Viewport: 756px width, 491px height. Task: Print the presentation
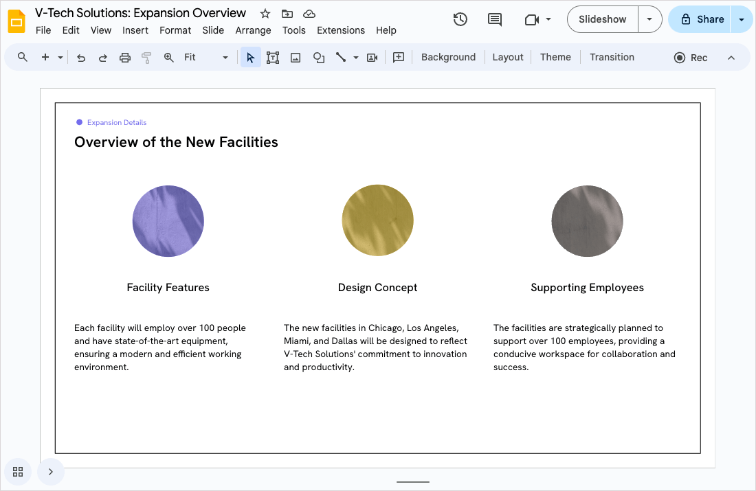coord(125,58)
